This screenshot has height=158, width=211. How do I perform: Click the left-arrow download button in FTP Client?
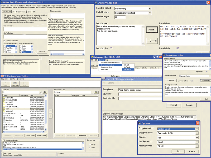click(51, 116)
